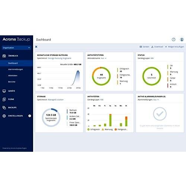Click the tallest Saturday bar in Aktivitäten
Screen dimensions: 186x186
(110, 120)
